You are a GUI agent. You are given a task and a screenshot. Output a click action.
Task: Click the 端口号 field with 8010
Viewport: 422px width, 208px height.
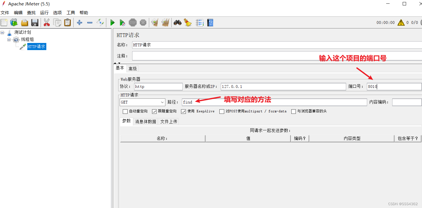(394, 87)
